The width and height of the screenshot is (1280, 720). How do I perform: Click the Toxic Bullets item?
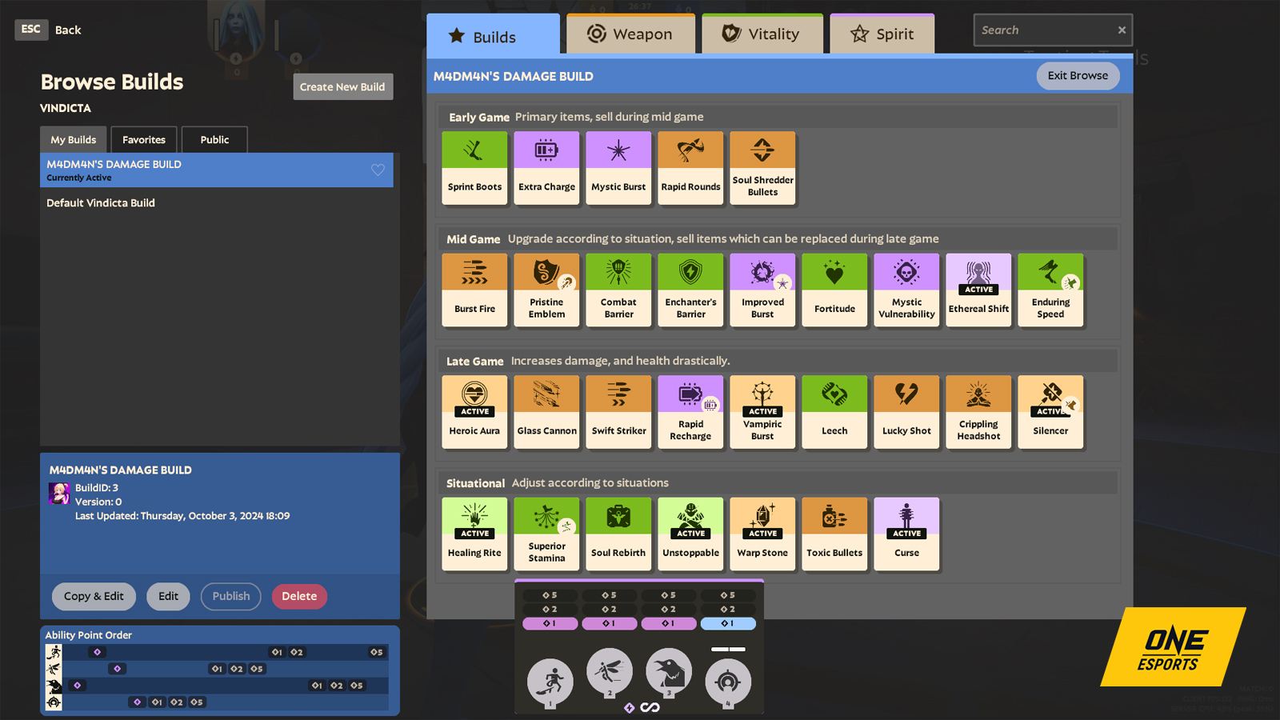coord(834,534)
